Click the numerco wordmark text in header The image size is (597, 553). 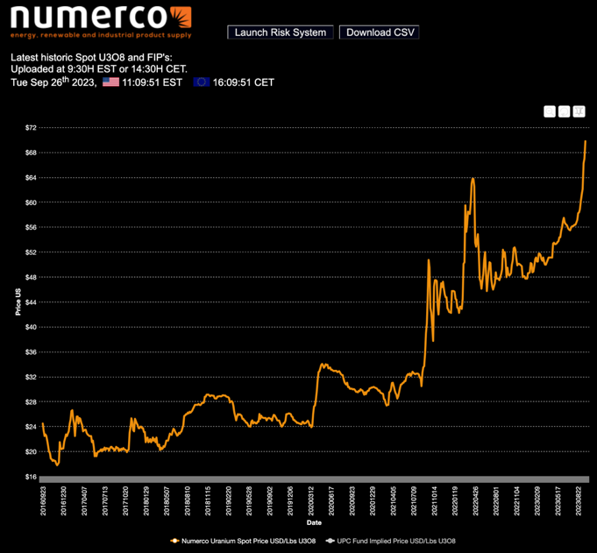(x=88, y=18)
